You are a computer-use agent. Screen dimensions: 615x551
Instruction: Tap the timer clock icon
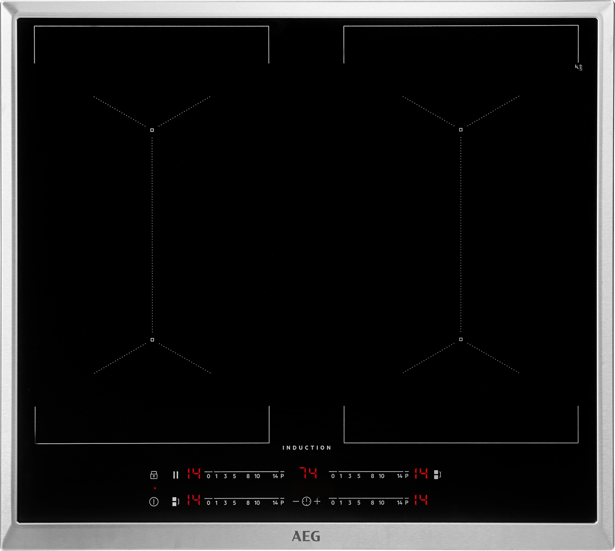(306, 501)
